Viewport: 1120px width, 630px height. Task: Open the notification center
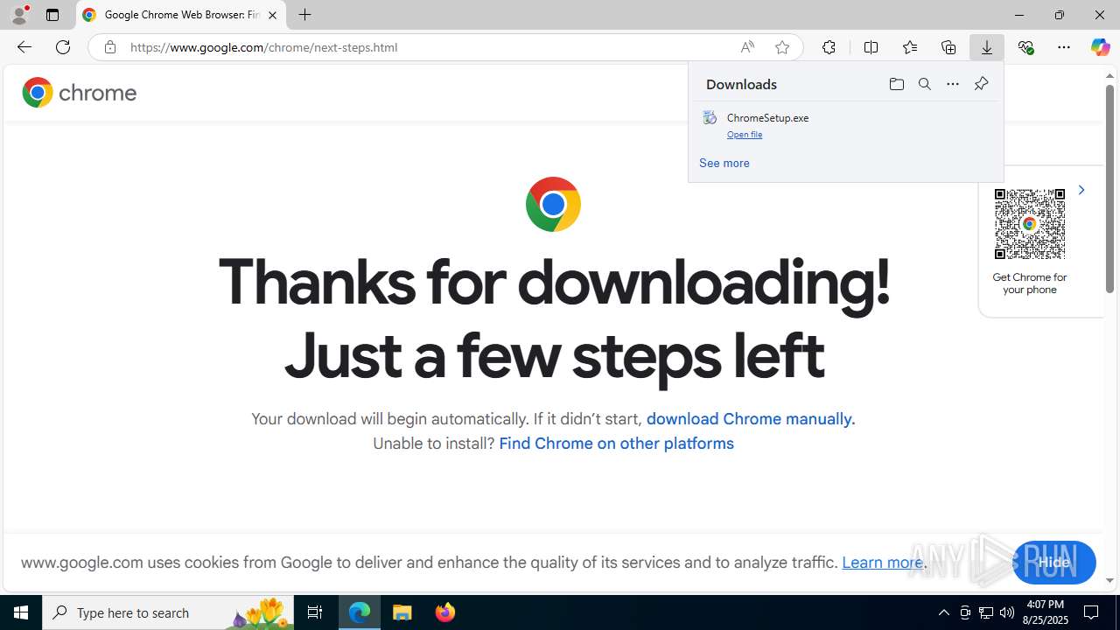1092,612
